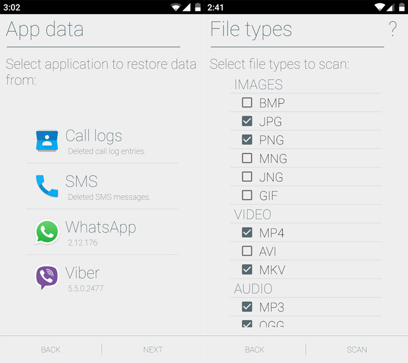Tap the Call logs contact icon
This screenshot has width=408, height=363.
click(47, 141)
